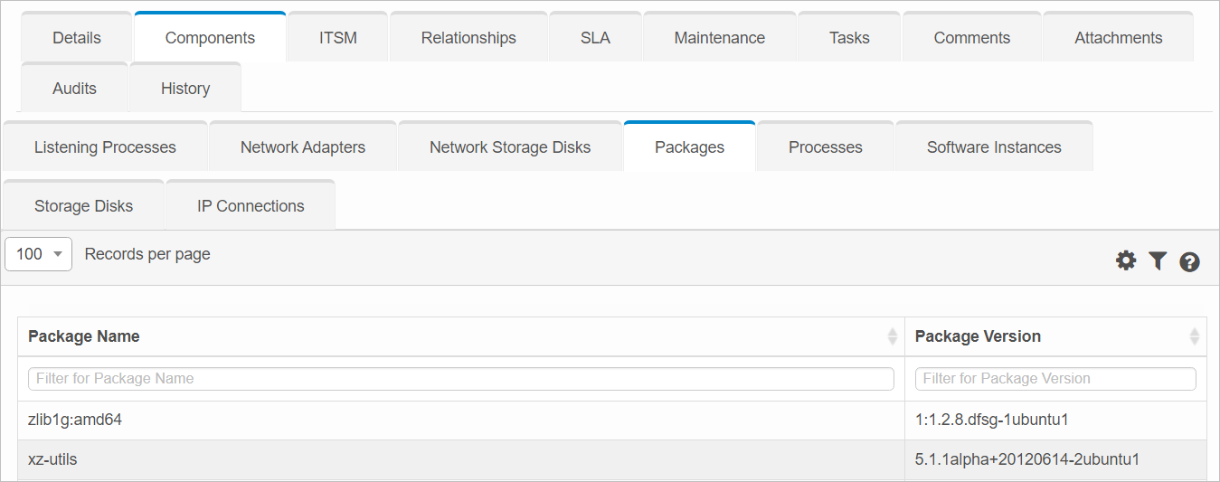This screenshot has height=482, width=1220.
Task: Open the Network Adapters sub-tab
Action: [303, 147]
